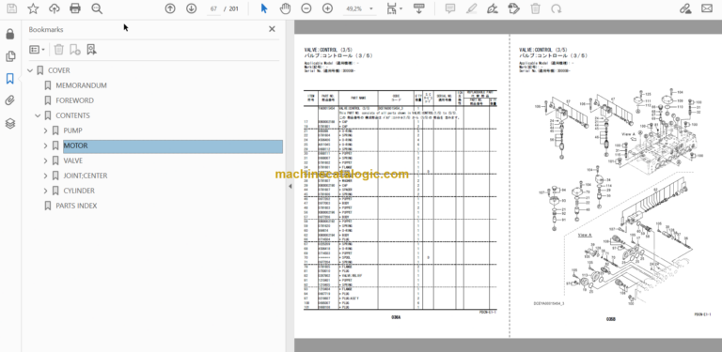Add the document to starred files
The image size is (722, 352).
click(33, 8)
